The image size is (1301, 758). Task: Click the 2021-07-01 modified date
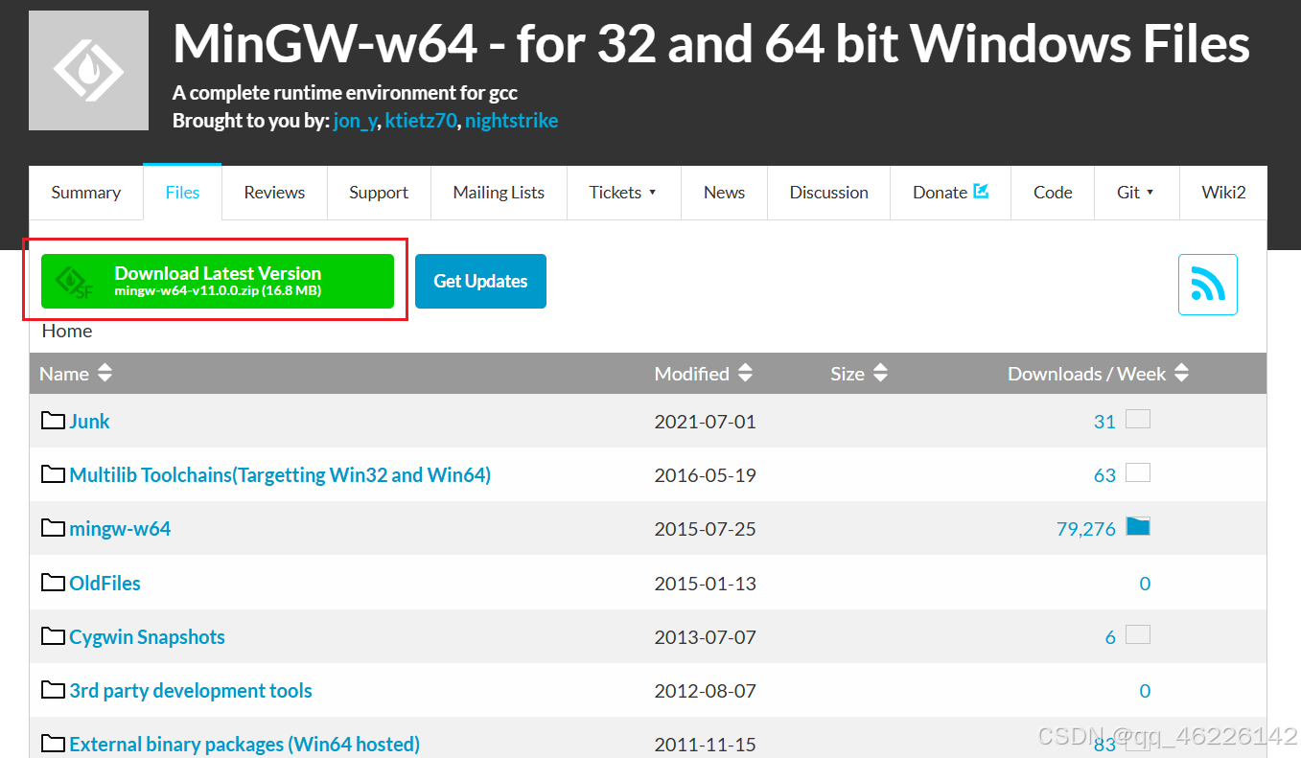(x=705, y=422)
